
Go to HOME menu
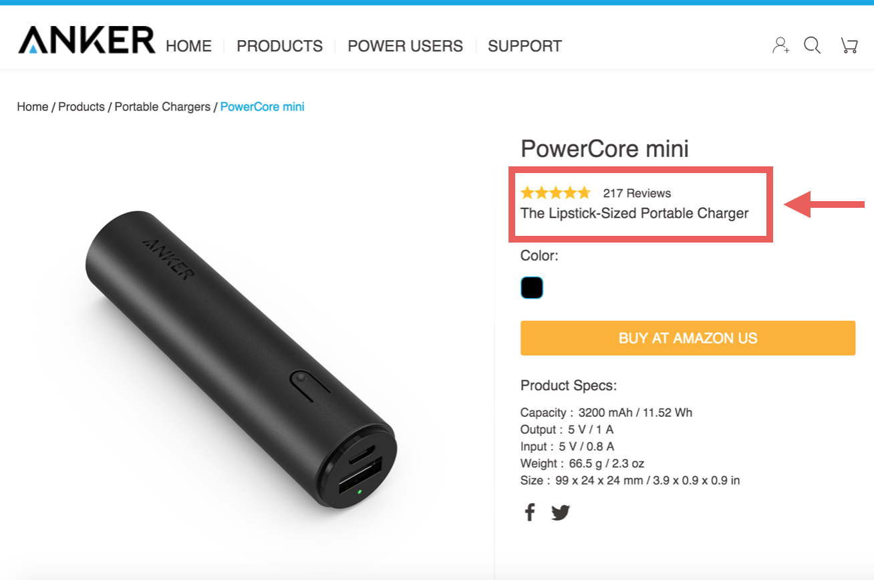click(x=188, y=46)
